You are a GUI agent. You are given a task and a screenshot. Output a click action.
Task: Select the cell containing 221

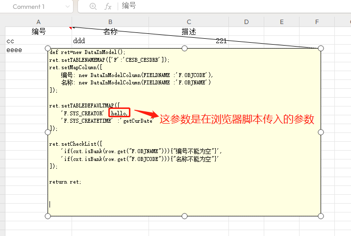click(x=189, y=41)
